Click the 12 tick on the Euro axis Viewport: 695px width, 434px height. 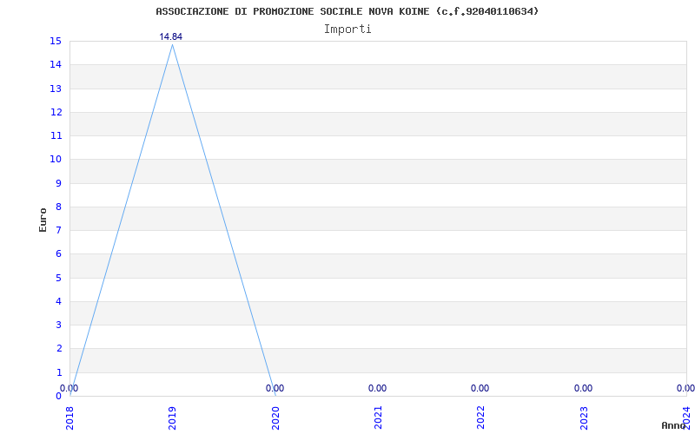coord(56,112)
